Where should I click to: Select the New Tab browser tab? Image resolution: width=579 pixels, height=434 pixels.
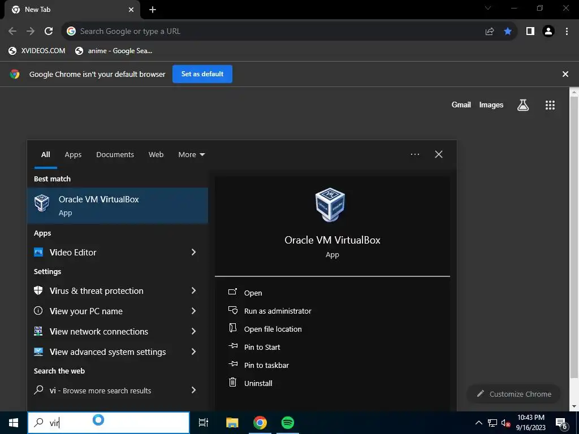tap(72, 10)
